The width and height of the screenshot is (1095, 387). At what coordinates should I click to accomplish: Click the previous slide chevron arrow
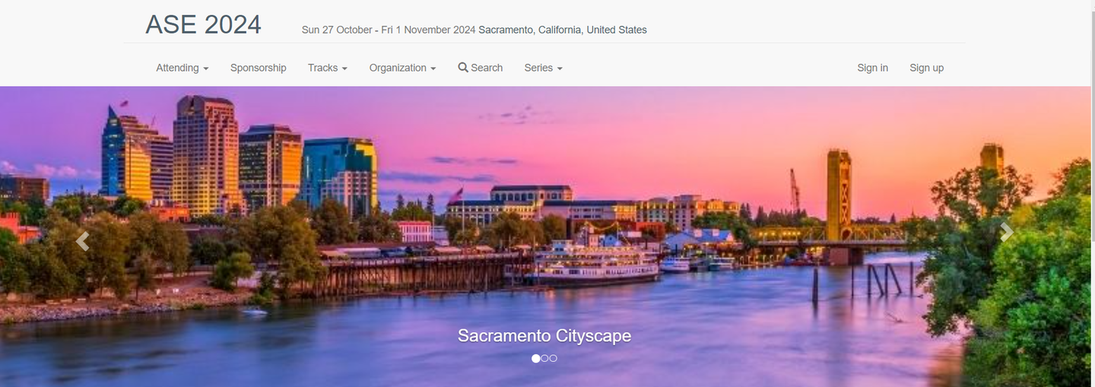(82, 241)
